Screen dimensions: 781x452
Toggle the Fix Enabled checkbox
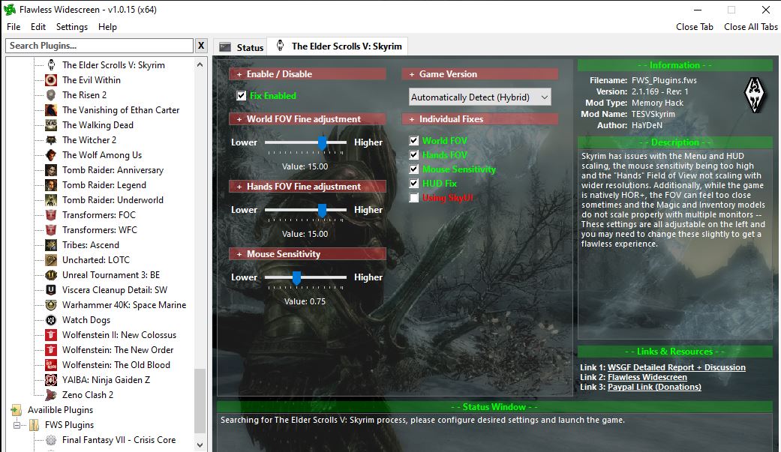coord(241,96)
